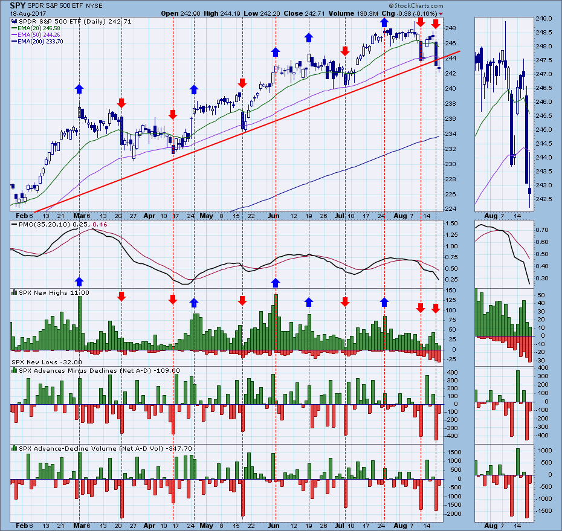Click the navy line swatch for EMA(200)
Image resolution: width=562 pixels, height=531 pixels.
(15, 42)
